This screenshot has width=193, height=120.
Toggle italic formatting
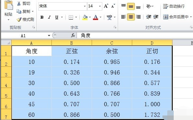point(49,17)
